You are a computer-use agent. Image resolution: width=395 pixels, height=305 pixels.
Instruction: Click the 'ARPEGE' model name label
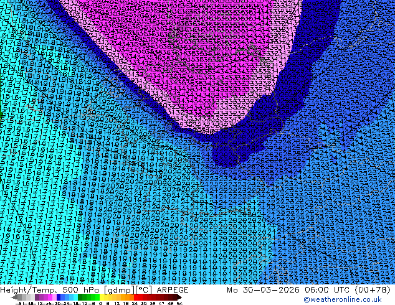(173, 290)
